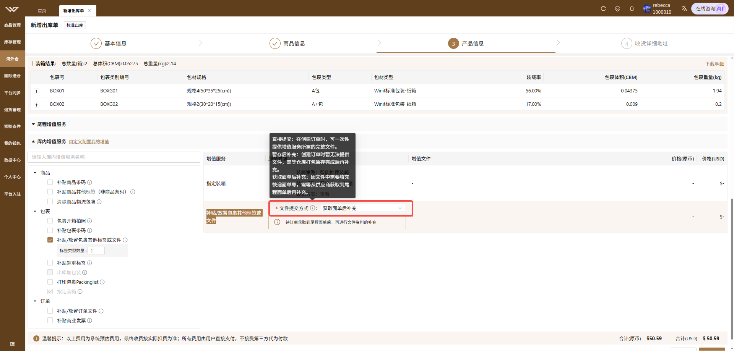
Task: Click info icon next to 补贴商业发票
Action: click(x=89, y=320)
